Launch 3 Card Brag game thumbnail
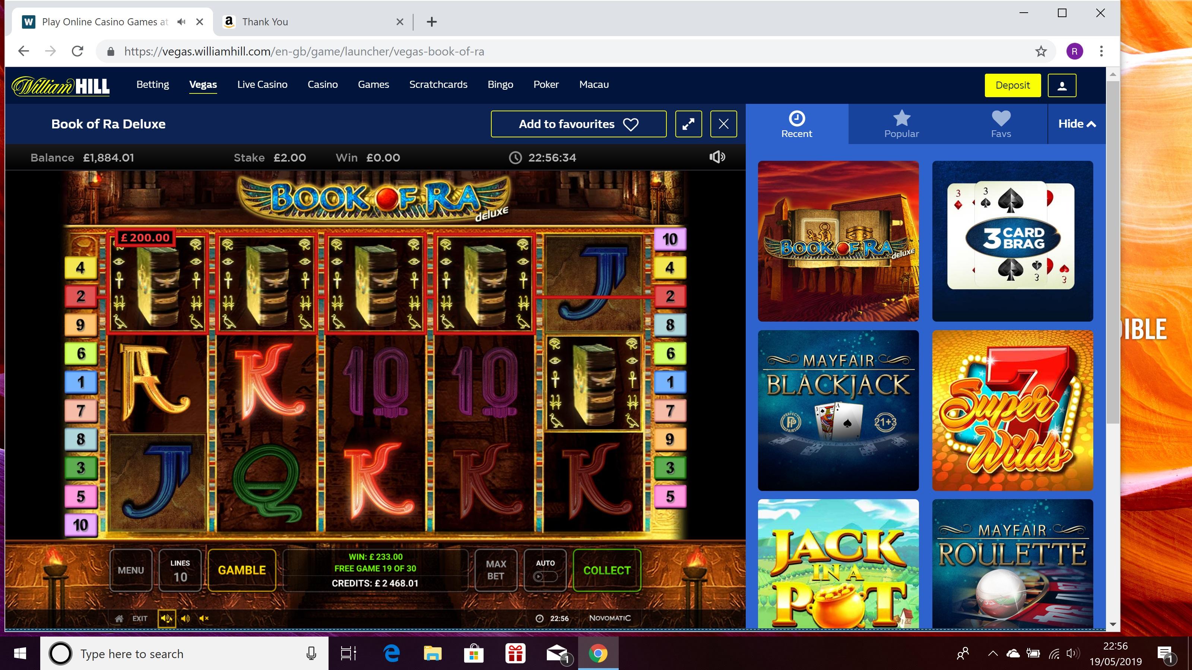 (1012, 241)
